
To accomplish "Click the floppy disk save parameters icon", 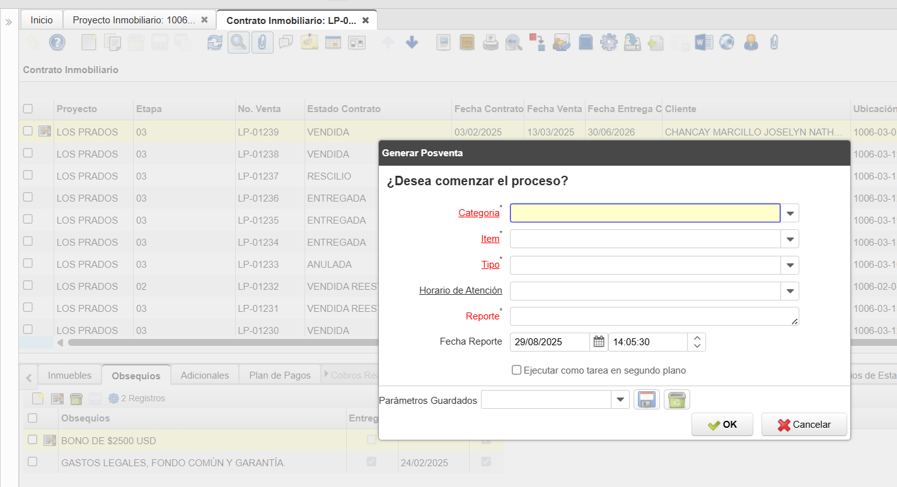I will [646, 400].
